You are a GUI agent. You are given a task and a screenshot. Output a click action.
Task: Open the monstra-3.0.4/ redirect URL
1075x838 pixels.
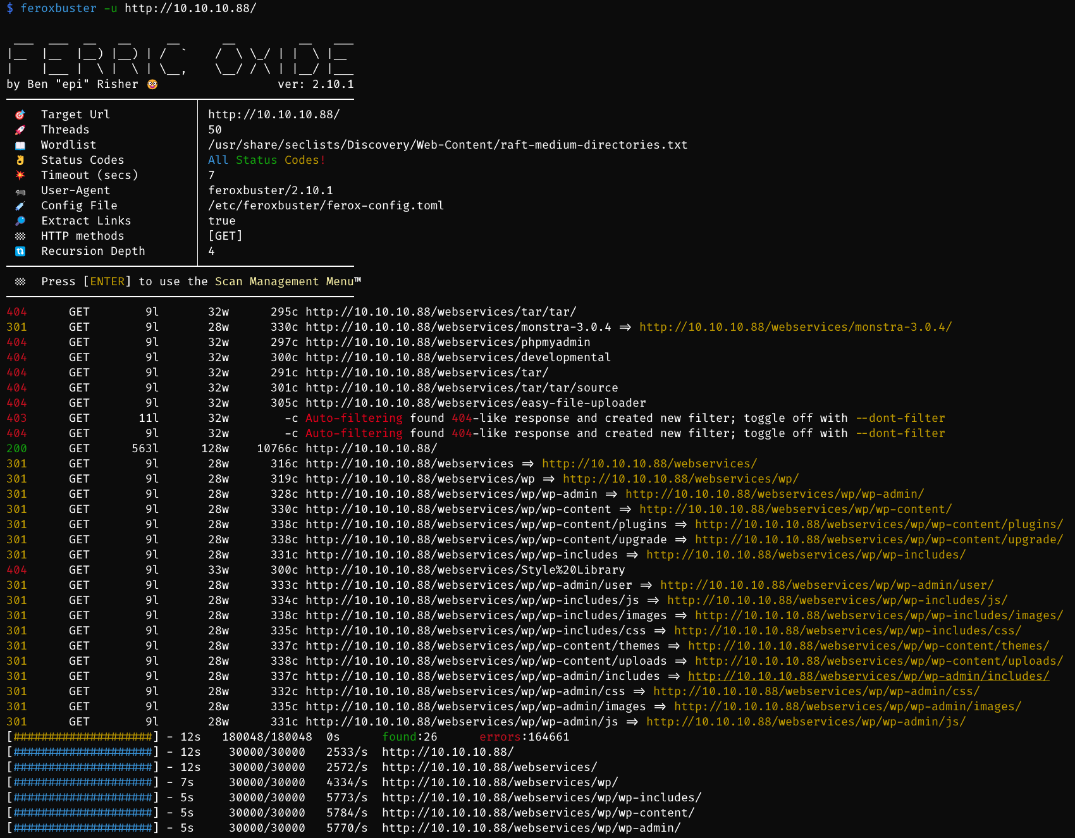tap(795, 327)
